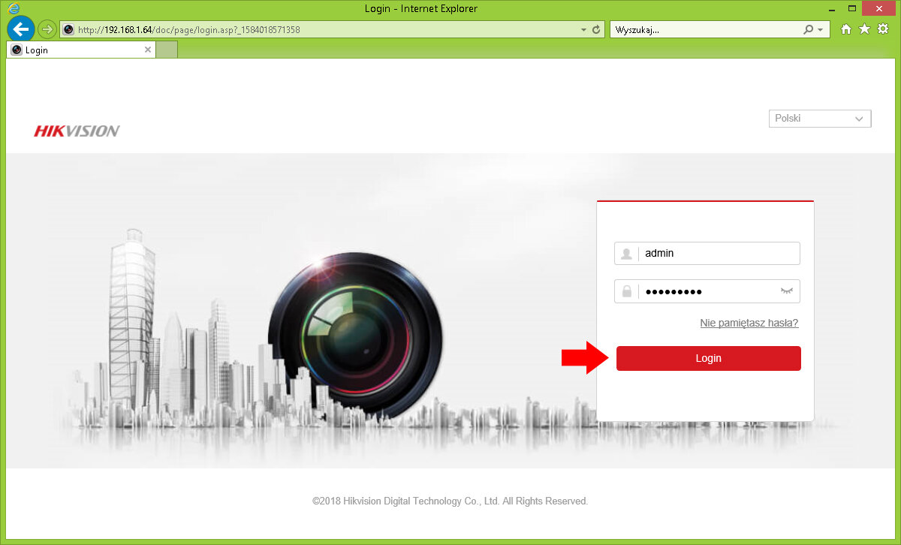The width and height of the screenshot is (901, 545).
Task: Click the browser forward arrow button
Action: pyautogui.click(x=47, y=29)
